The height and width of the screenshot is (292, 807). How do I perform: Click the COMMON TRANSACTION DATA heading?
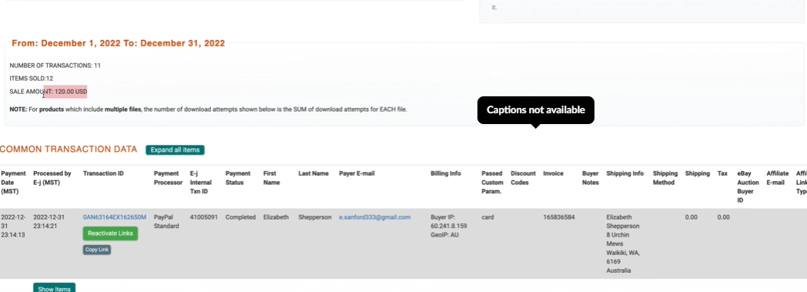(69, 149)
